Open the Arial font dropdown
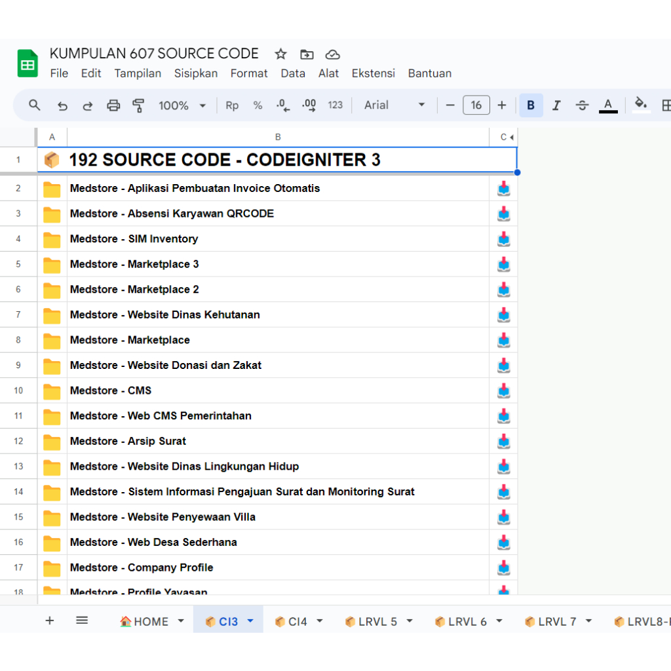671x671 pixels. [394, 105]
